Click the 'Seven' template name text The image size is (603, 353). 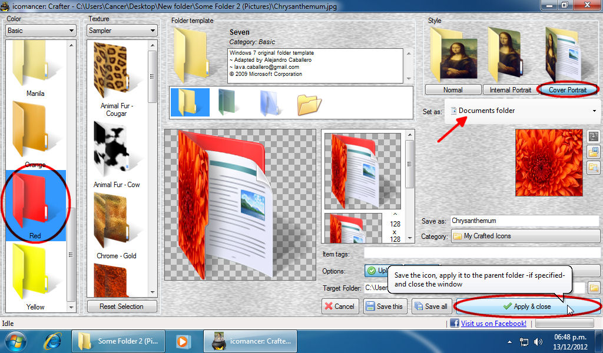(240, 32)
